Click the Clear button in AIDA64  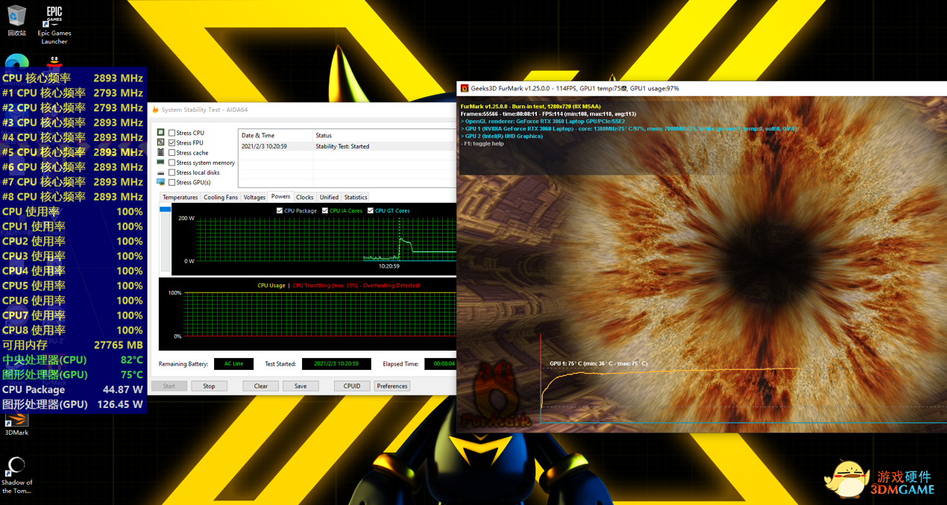click(260, 386)
